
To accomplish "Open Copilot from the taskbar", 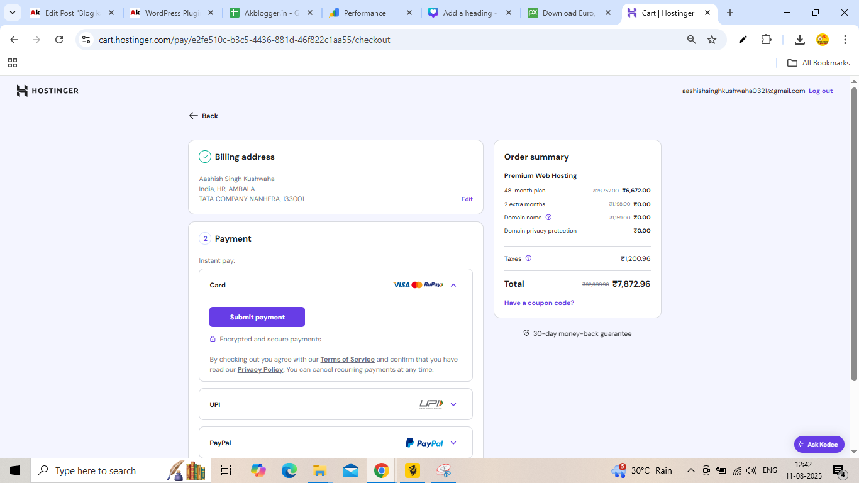I will click(258, 470).
